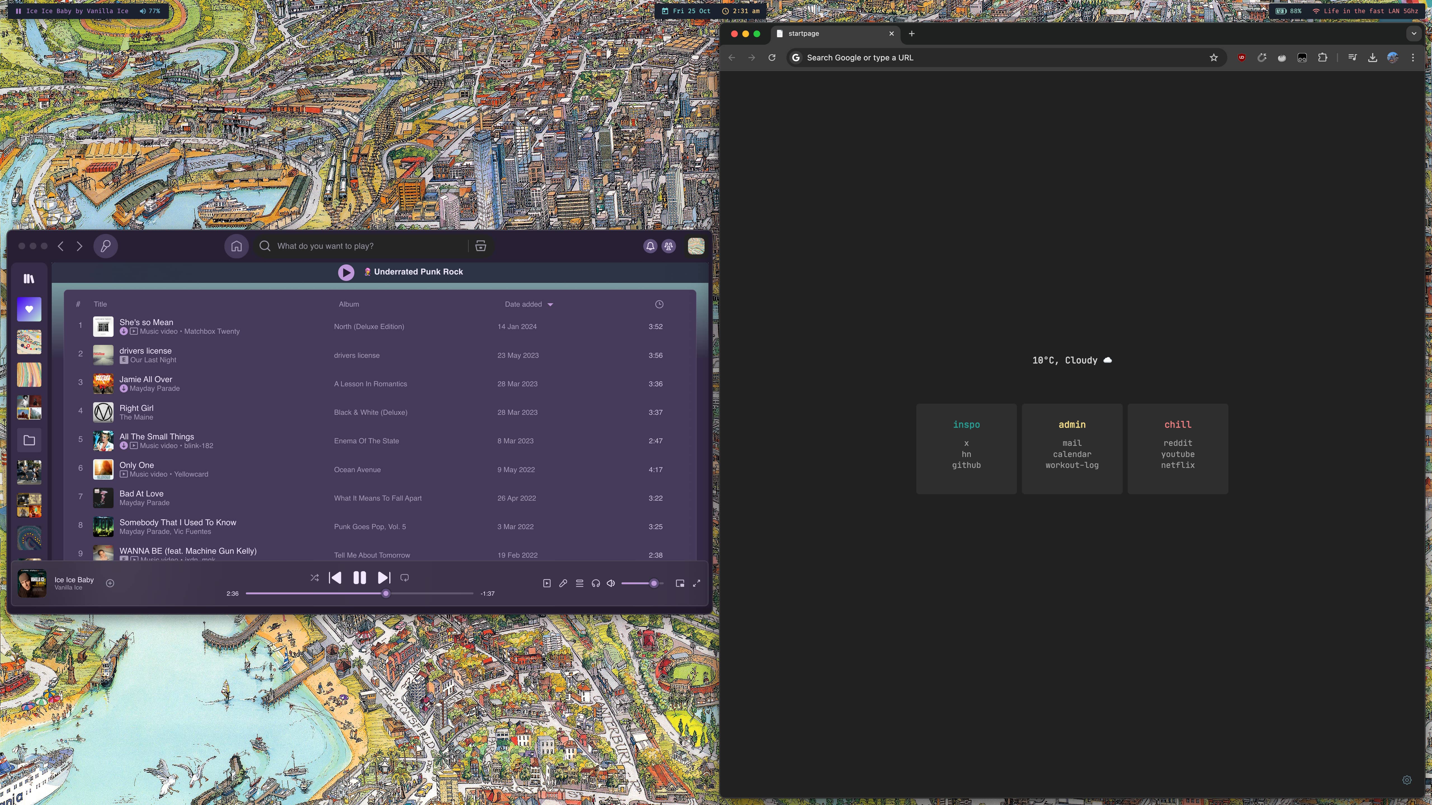Open the artist link Mayday Parade under Jamie All Over
This screenshot has height=805, width=1432.
155,389
